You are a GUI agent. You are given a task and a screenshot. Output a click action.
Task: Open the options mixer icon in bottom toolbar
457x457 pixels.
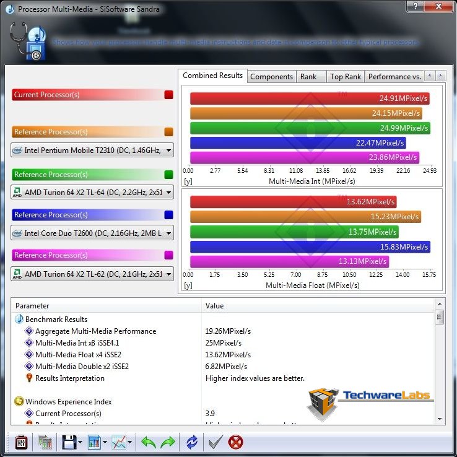tap(21, 442)
